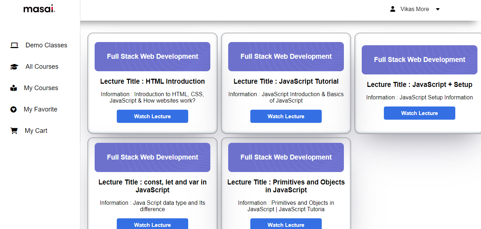
Task: Click the const, let and var card's banner
Action: [152, 157]
